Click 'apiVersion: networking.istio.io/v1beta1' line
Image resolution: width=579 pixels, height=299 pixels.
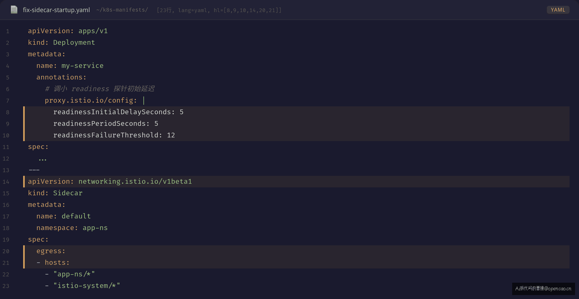coord(110,182)
